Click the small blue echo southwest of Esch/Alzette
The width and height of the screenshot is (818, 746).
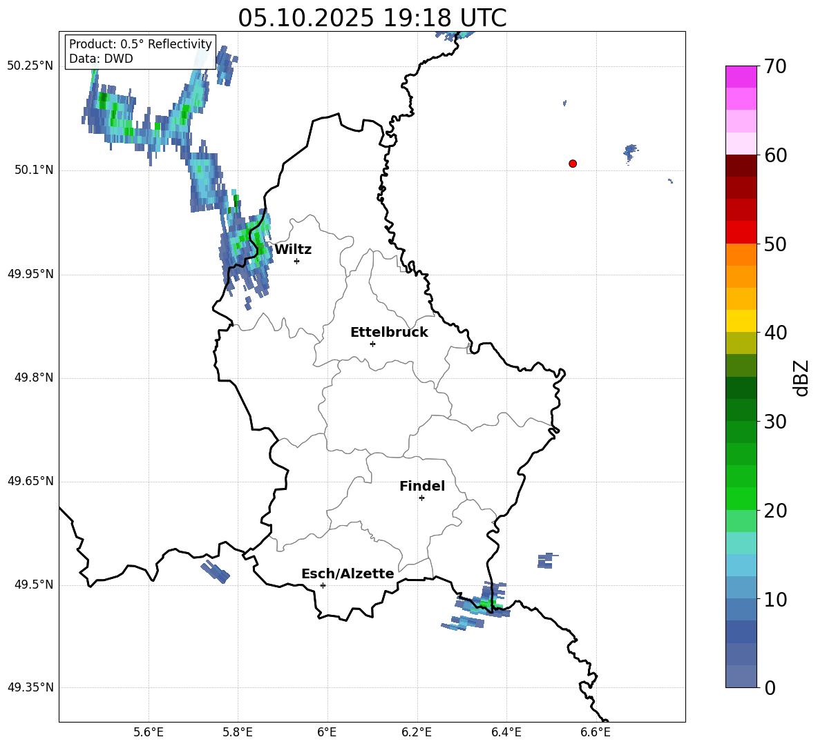(x=215, y=571)
